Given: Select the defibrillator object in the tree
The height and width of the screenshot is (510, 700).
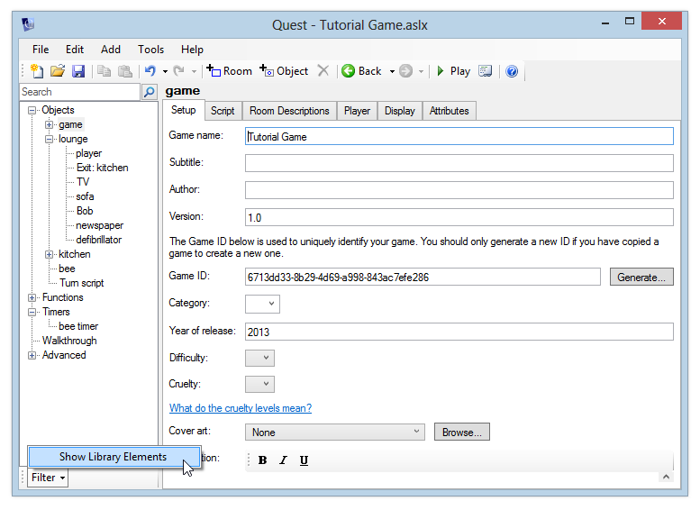Looking at the screenshot, I should coord(99,240).
